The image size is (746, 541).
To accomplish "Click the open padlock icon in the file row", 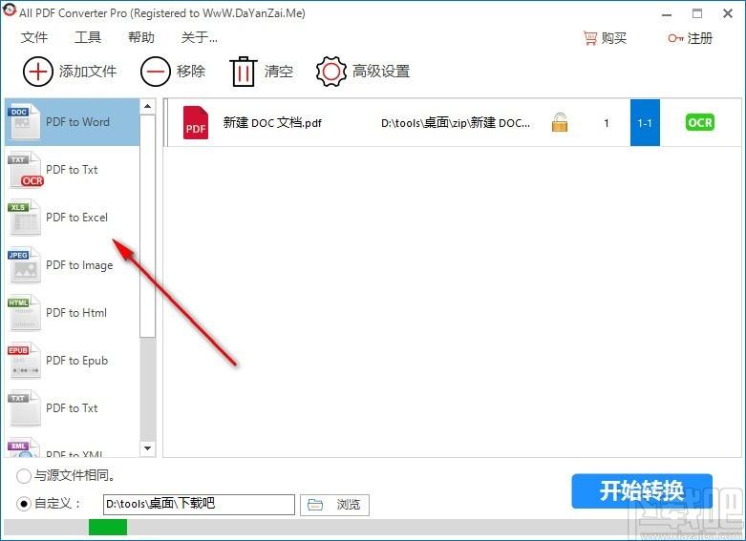I will 560,122.
